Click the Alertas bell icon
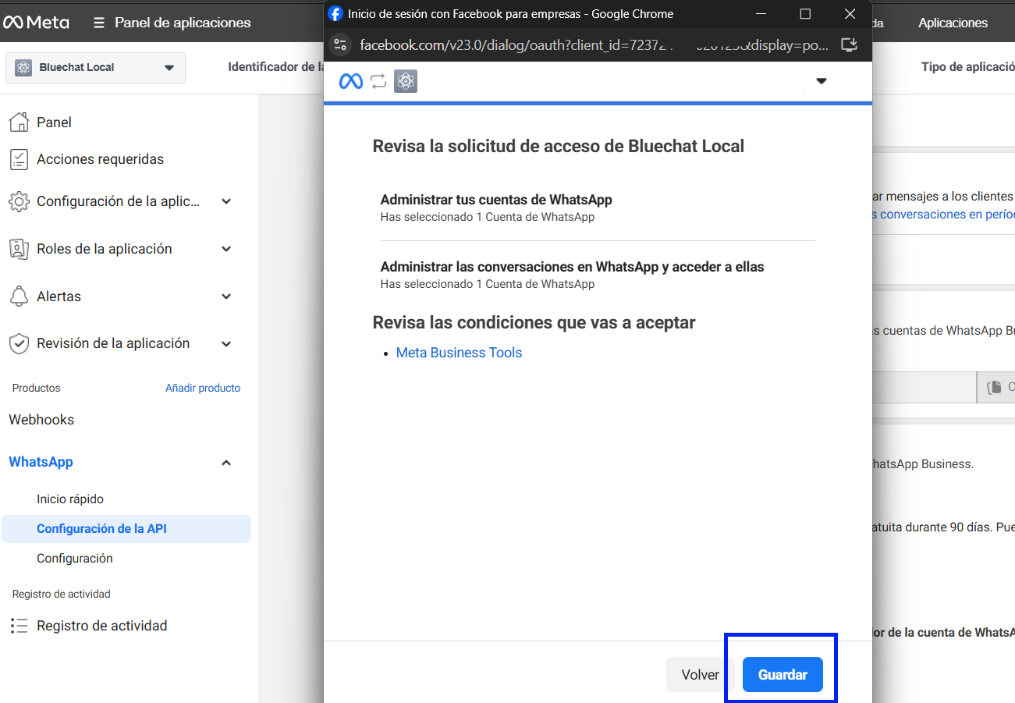Viewport: 1015px width, 703px height. pos(19,296)
